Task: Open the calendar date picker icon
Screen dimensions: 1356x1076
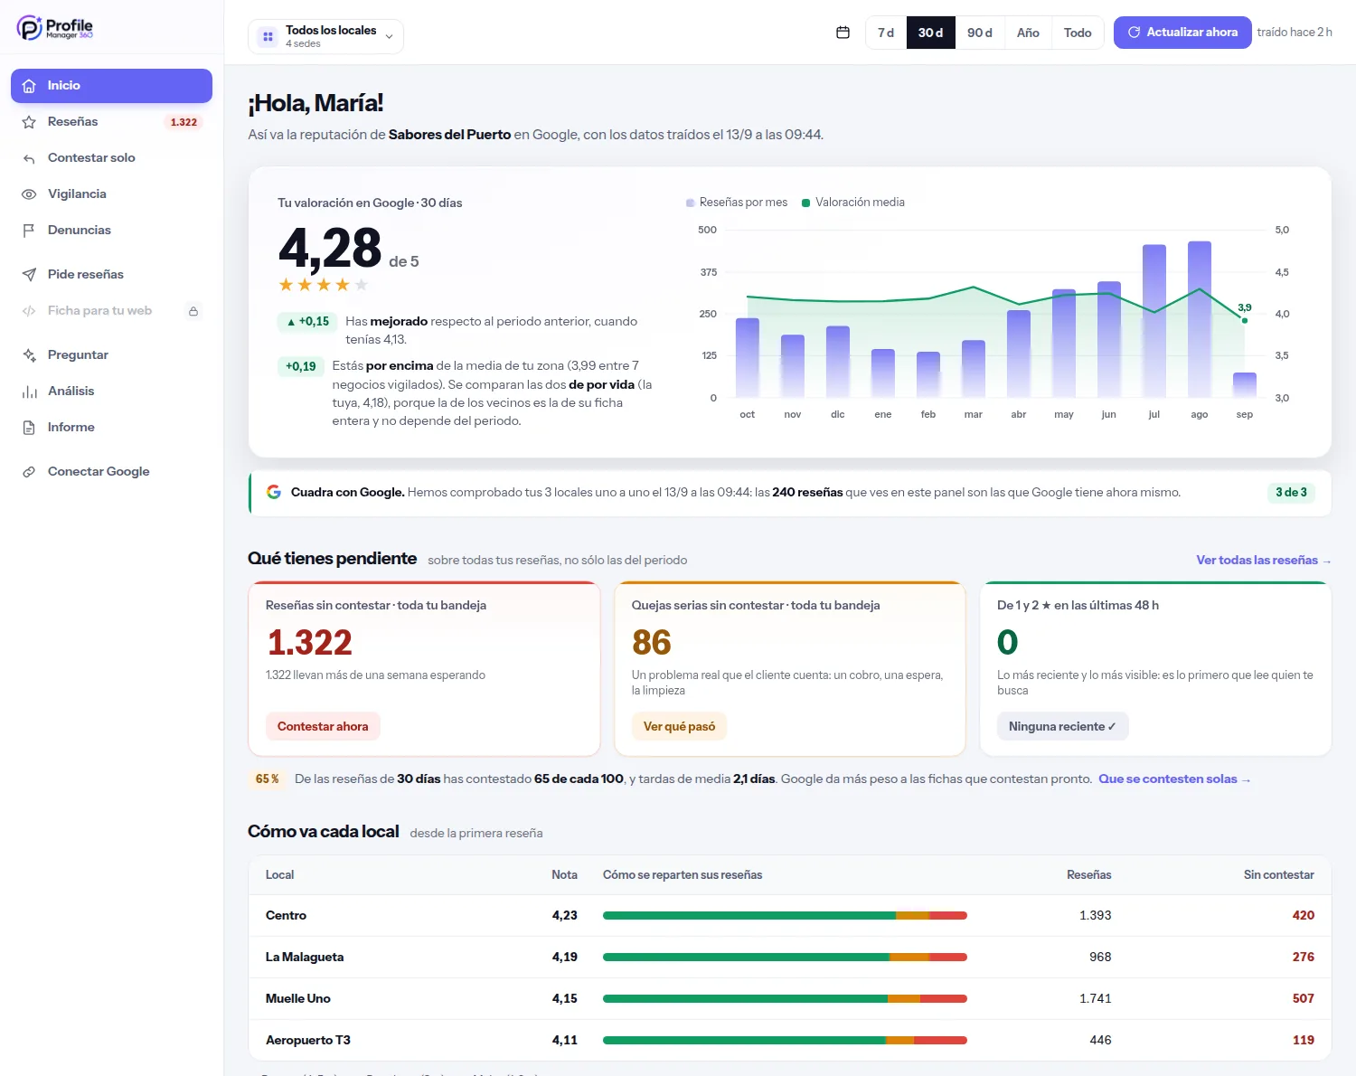Action: (x=843, y=33)
